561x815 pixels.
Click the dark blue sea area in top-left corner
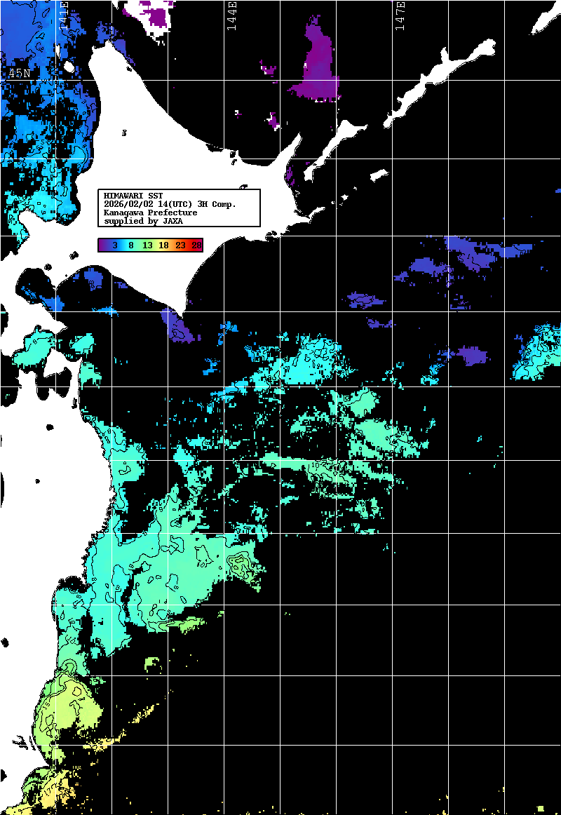pos(21,28)
